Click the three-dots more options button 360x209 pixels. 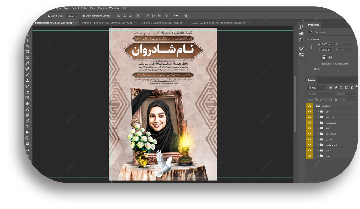[x=176, y=16]
